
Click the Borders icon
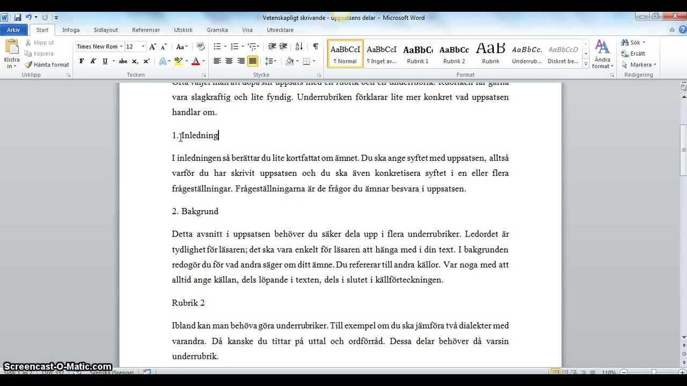click(x=306, y=61)
